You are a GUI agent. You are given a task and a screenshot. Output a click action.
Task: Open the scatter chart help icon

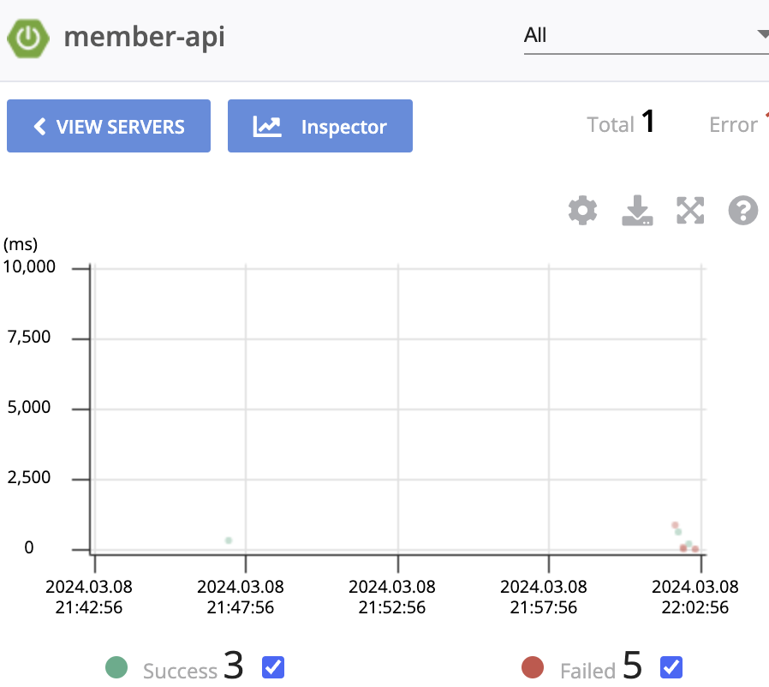[743, 211]
